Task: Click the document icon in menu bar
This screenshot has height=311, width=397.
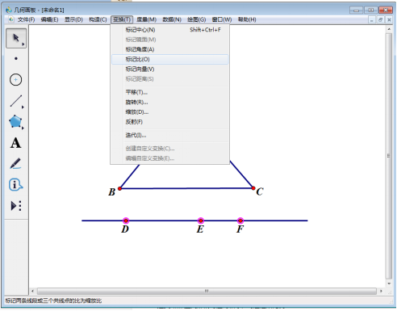Action: [x=10, y=19]
